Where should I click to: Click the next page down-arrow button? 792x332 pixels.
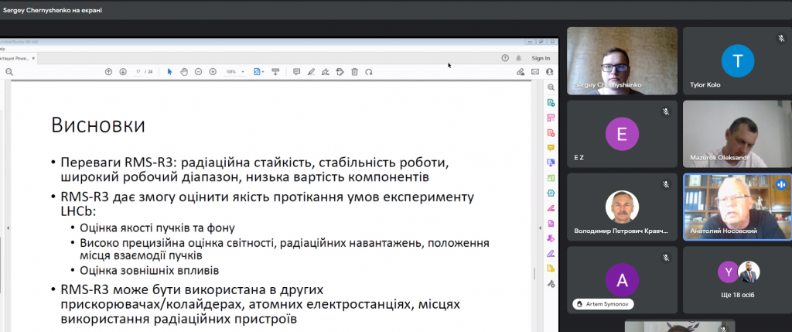coord(122,72)
